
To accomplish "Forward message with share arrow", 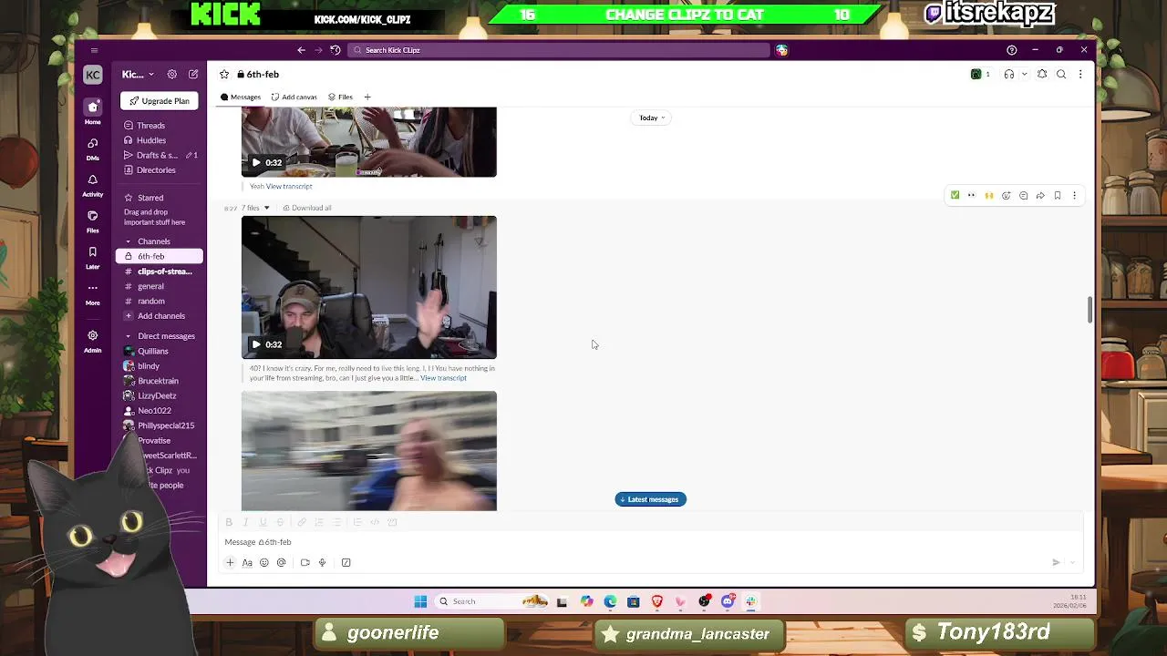I will (x=1040, y=195).
